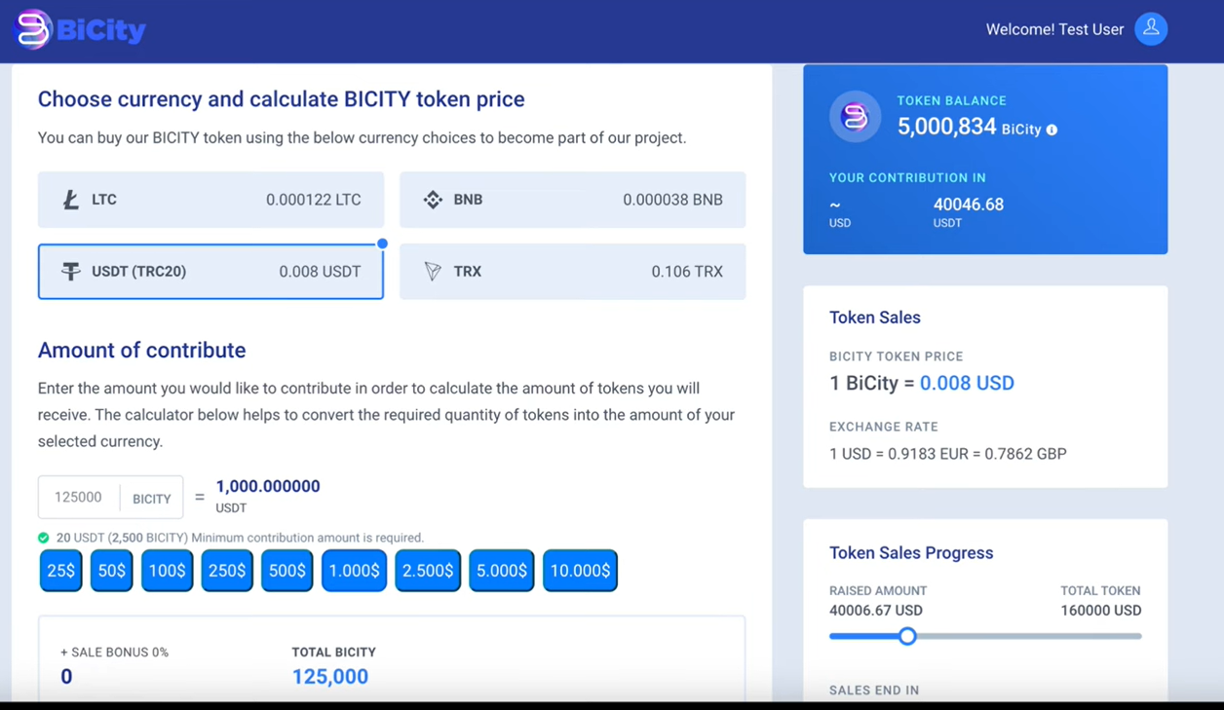1224x710 pixels.
Task: Click token sales progress slider handle
Action: 907,636
